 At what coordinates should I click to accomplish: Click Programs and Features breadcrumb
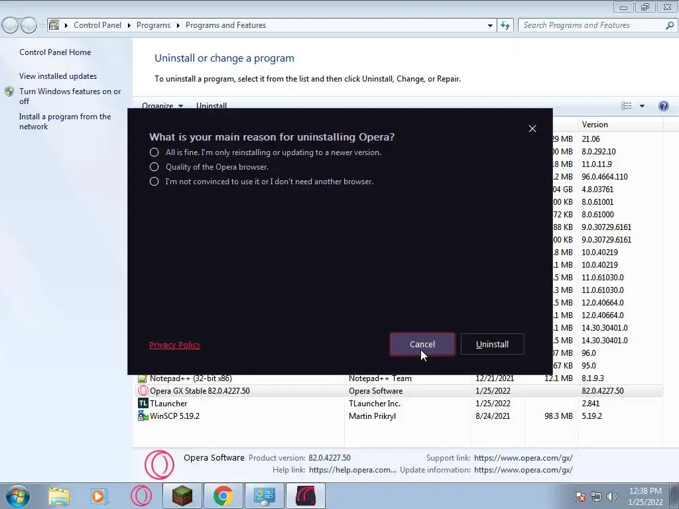(225, 25)
